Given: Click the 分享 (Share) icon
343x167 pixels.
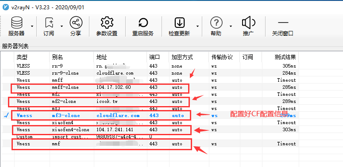Looking at the screenshot, I should [76, 23].
